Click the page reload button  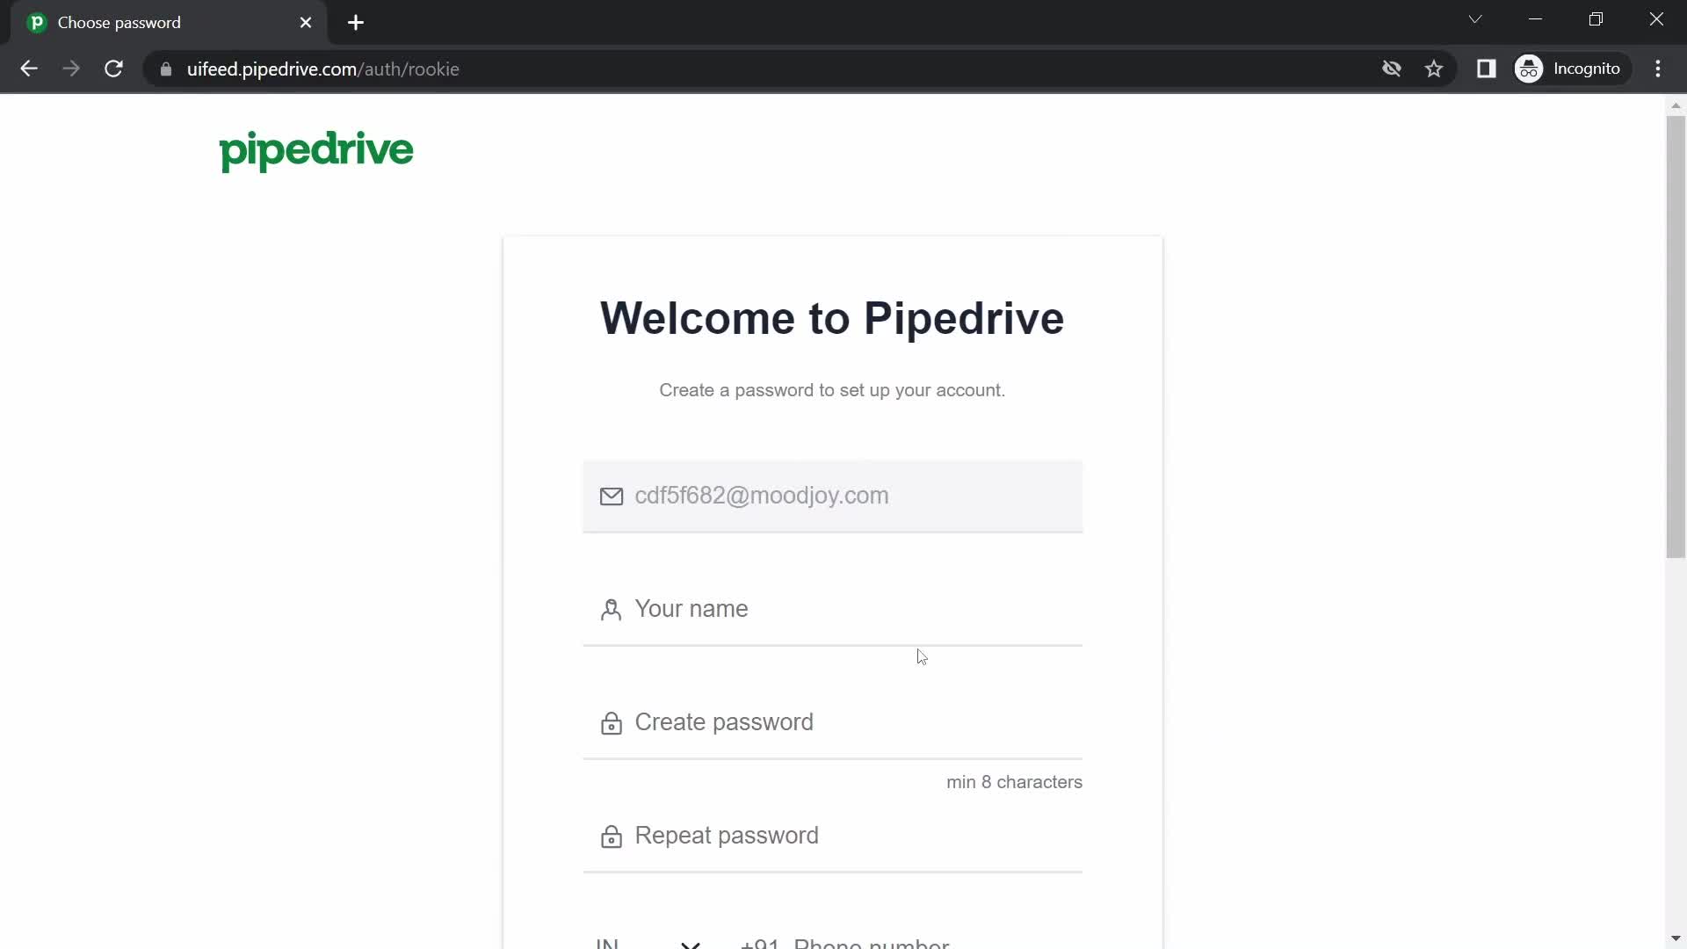[x=113, y=69]
